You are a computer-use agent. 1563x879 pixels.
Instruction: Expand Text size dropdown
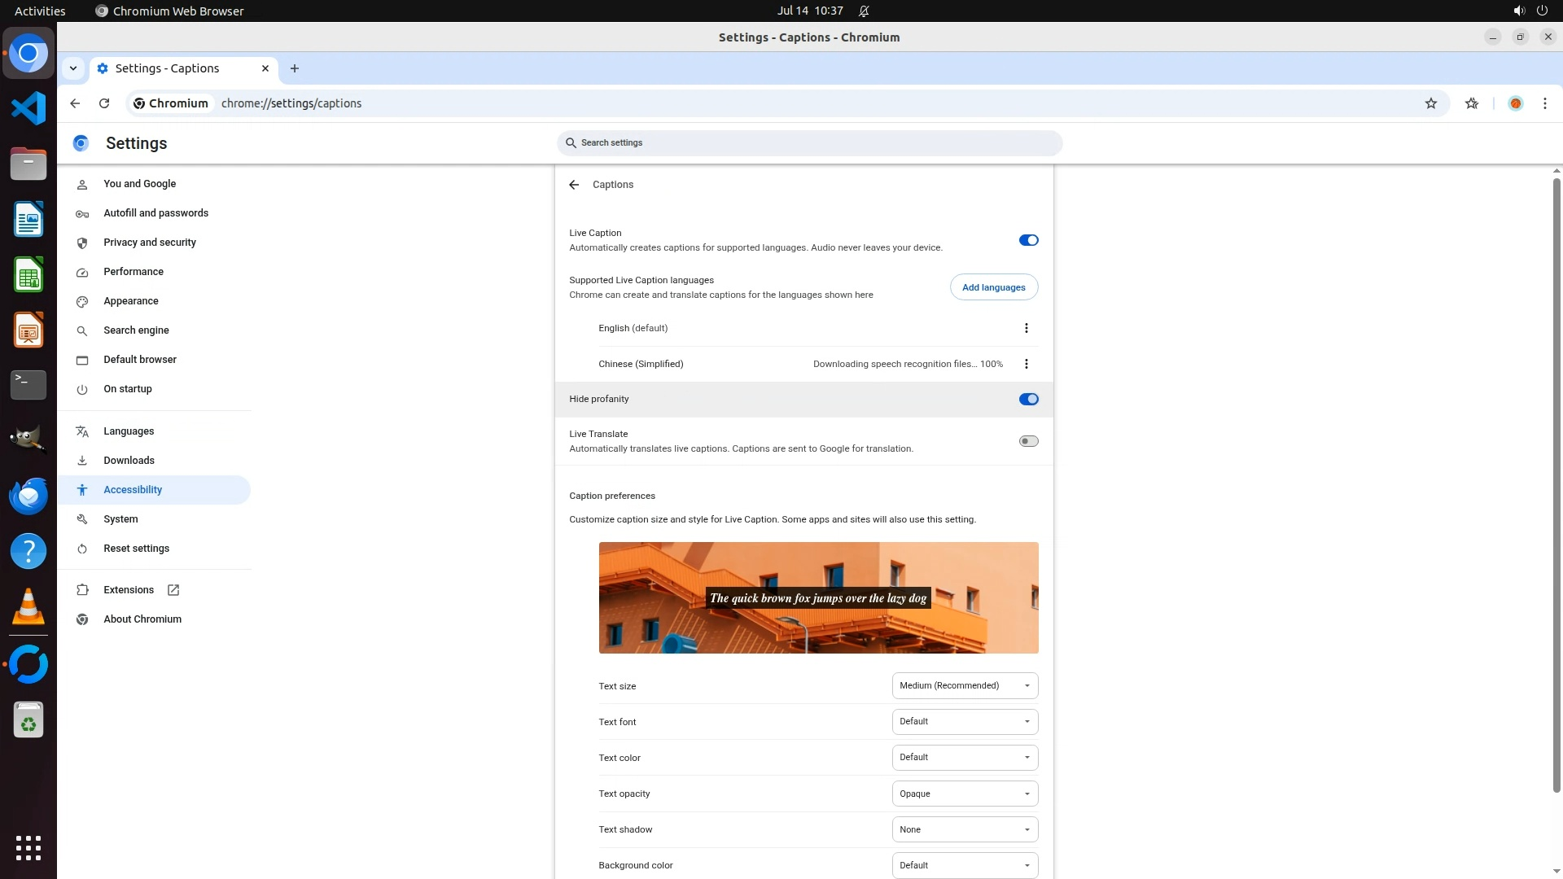[x=965, y=686]
